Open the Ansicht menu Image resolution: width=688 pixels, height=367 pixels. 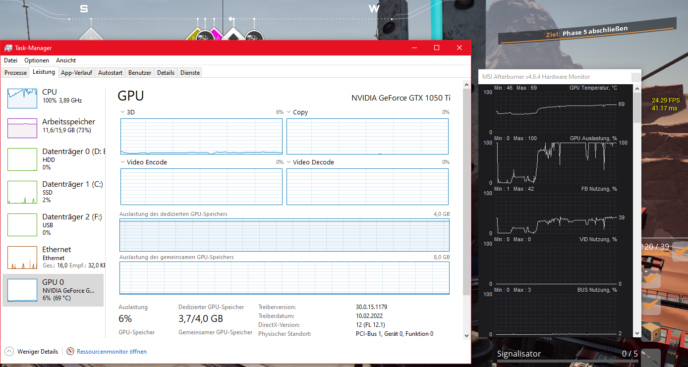[65, 60]
